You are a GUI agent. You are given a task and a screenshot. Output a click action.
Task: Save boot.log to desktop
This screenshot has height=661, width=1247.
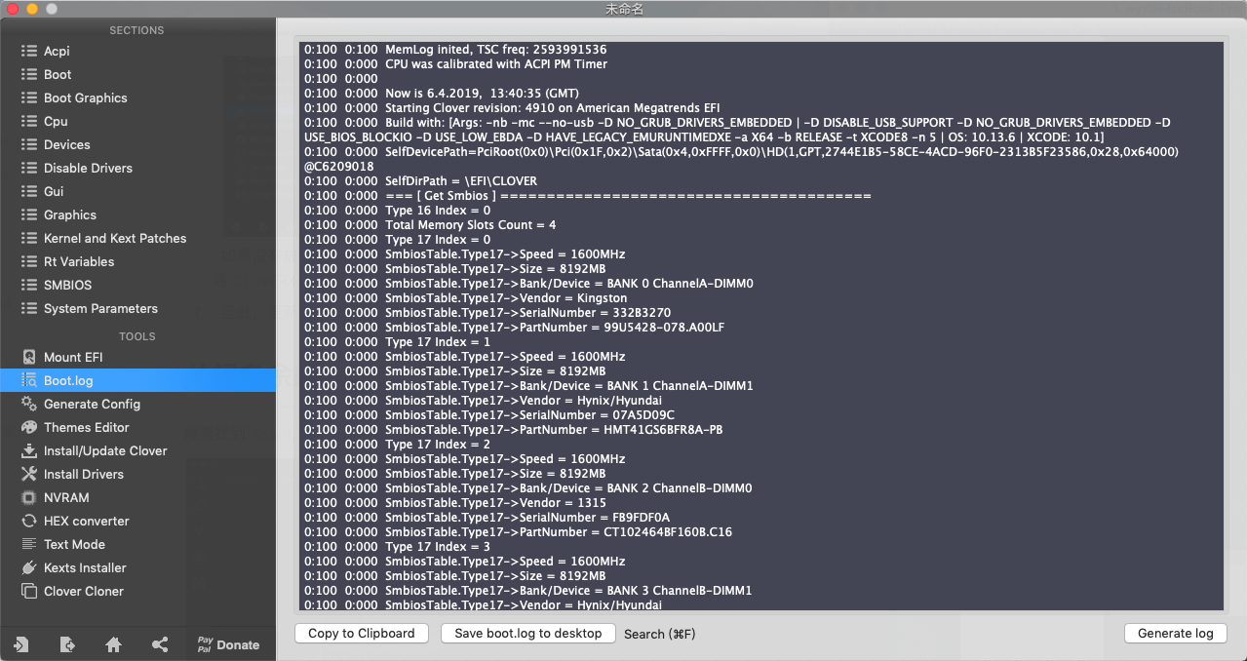coord(528,634)
